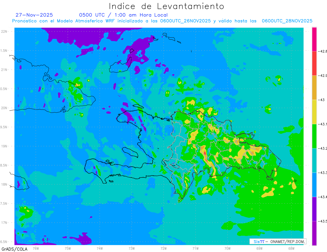Click the 'Indice de Levantamiento' title
The width and height of the screenshot is (327, 252).
(x=166, y=6)
